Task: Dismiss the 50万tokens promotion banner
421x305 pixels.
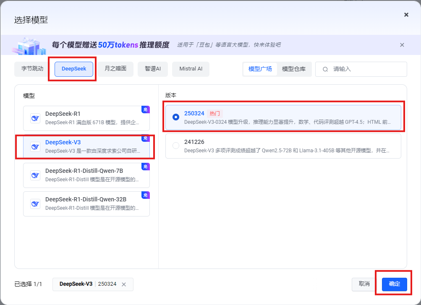Action: [402, 44]
